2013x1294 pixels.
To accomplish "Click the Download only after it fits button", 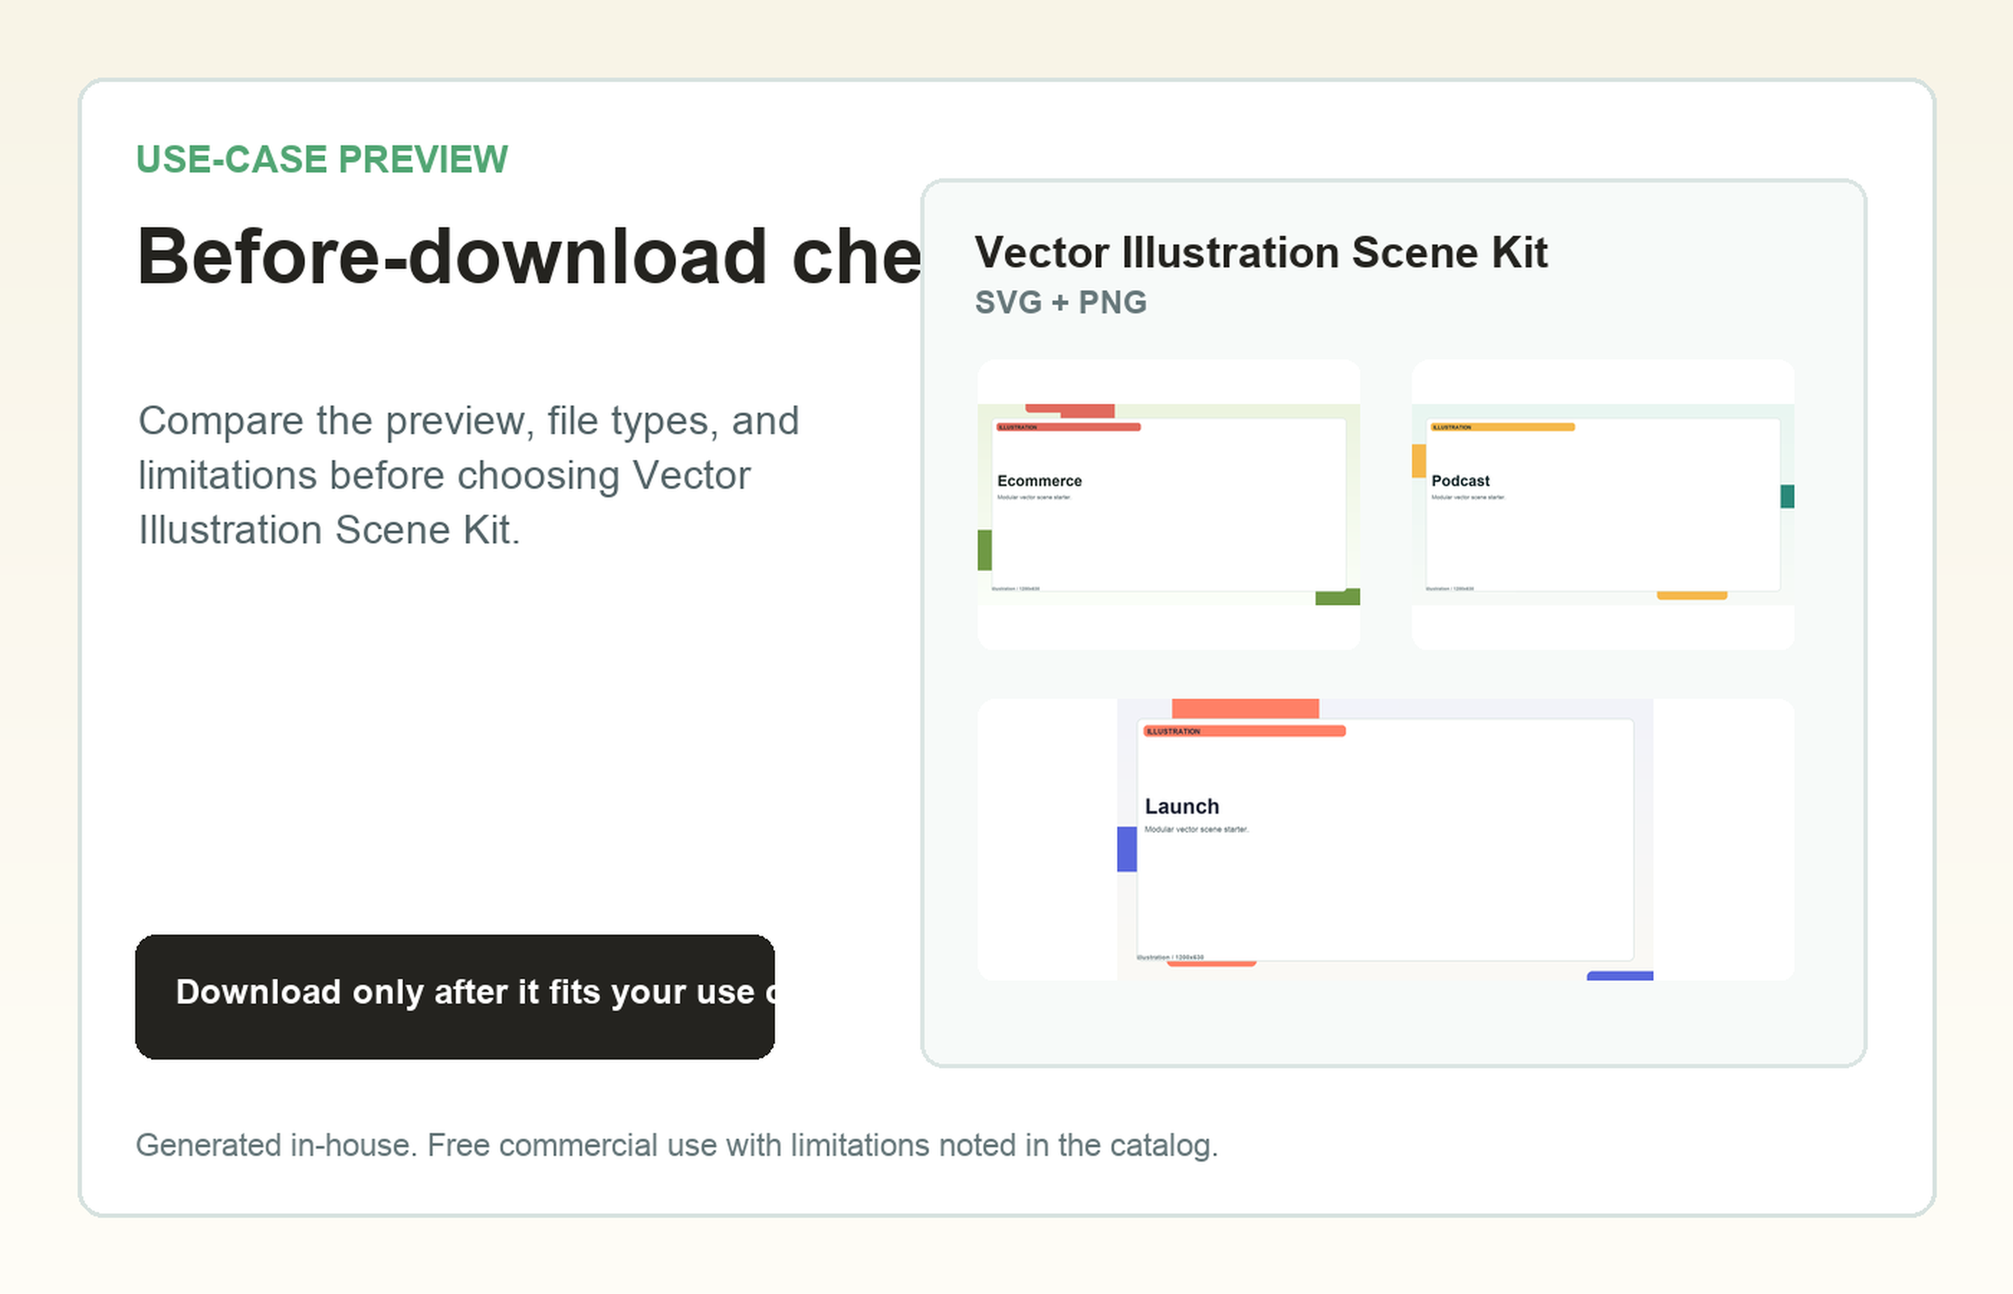I will pyautogui.click(x=454, y=996).
